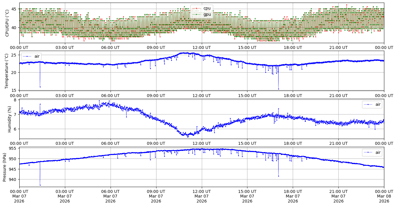Click the 955 tick on the Pressure axis
Image resolution: width=396 pixels, height=206 pixels.
point(13,148)
